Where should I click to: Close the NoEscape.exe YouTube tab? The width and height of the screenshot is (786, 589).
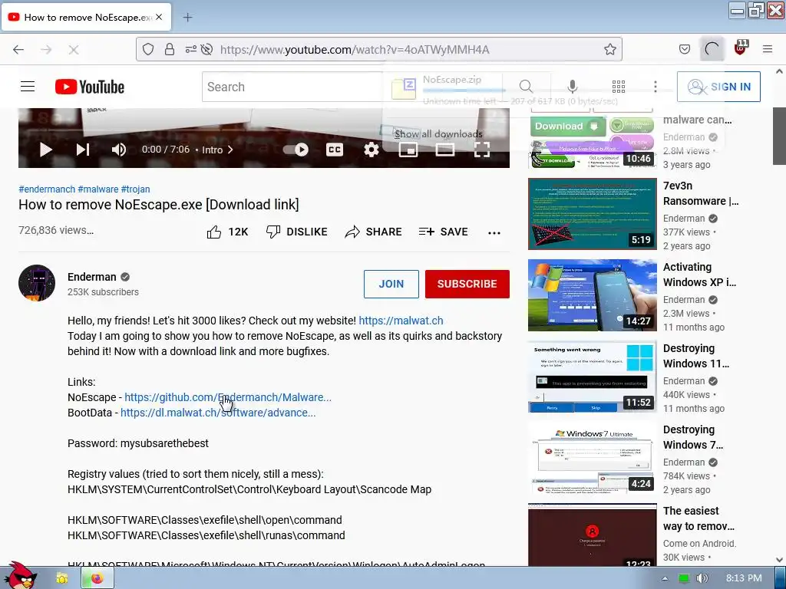pyautogui.click(x=159, y=17)
